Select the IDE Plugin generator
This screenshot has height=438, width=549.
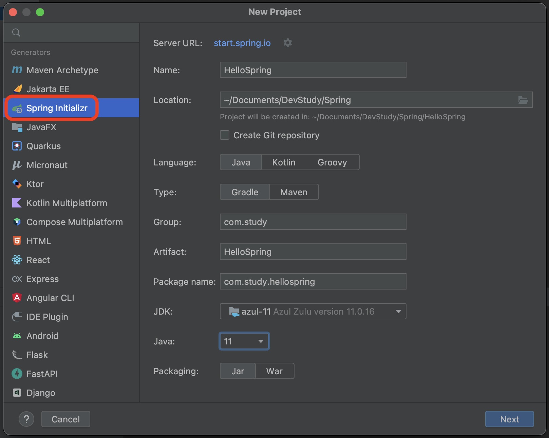[71, 317]
